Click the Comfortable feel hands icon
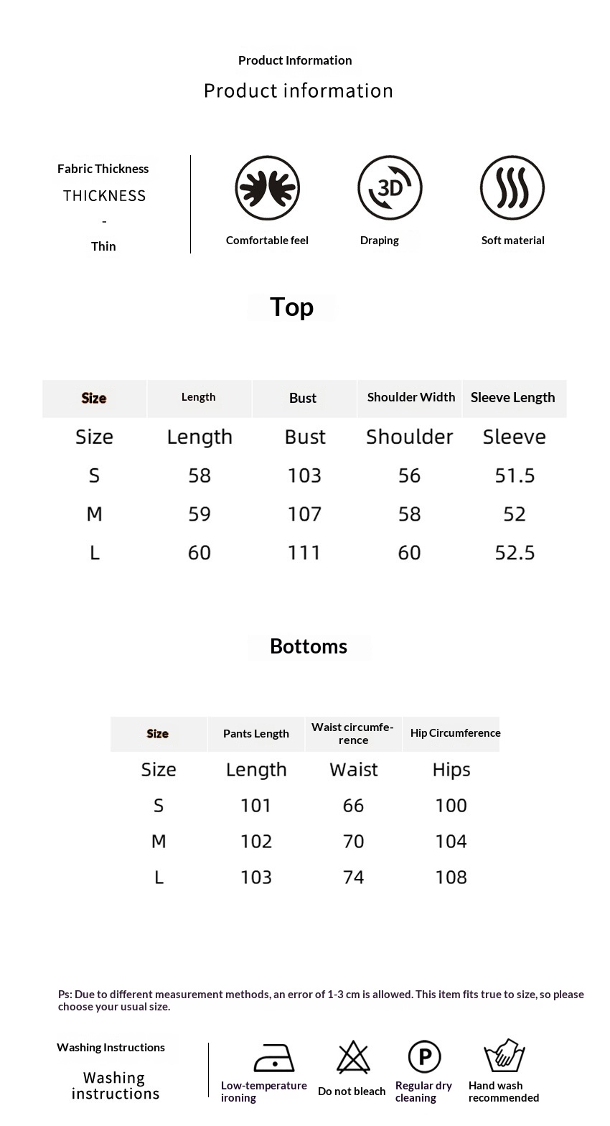 click(x=267, y=188)
